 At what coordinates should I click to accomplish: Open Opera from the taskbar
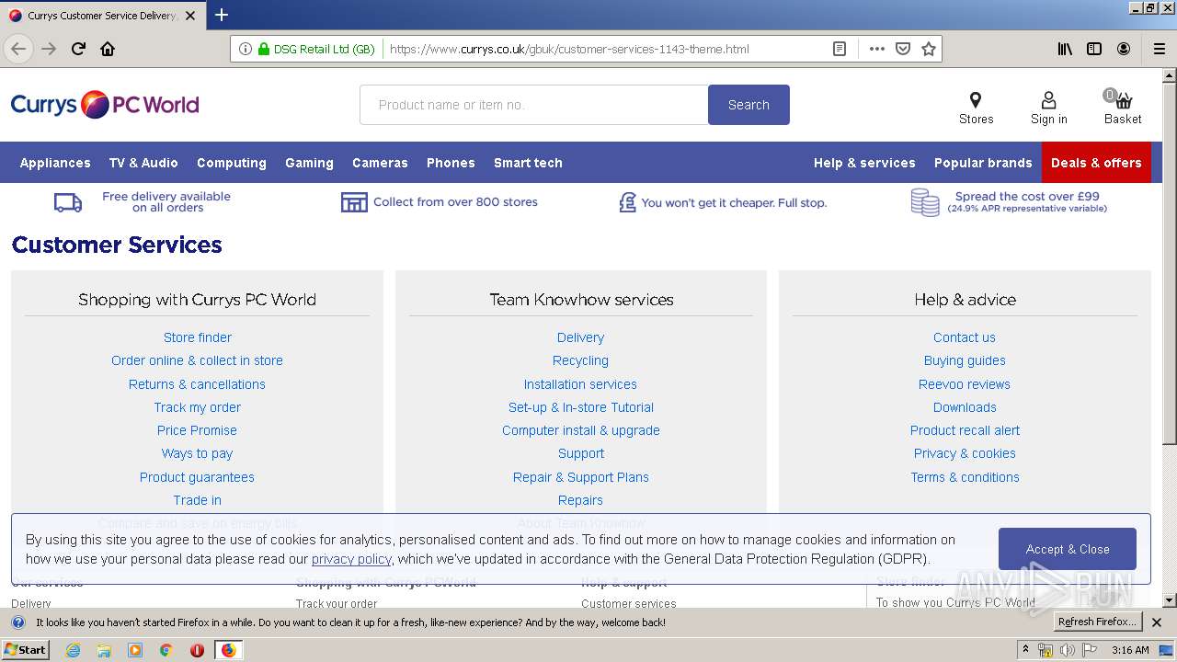coord(197,650)
